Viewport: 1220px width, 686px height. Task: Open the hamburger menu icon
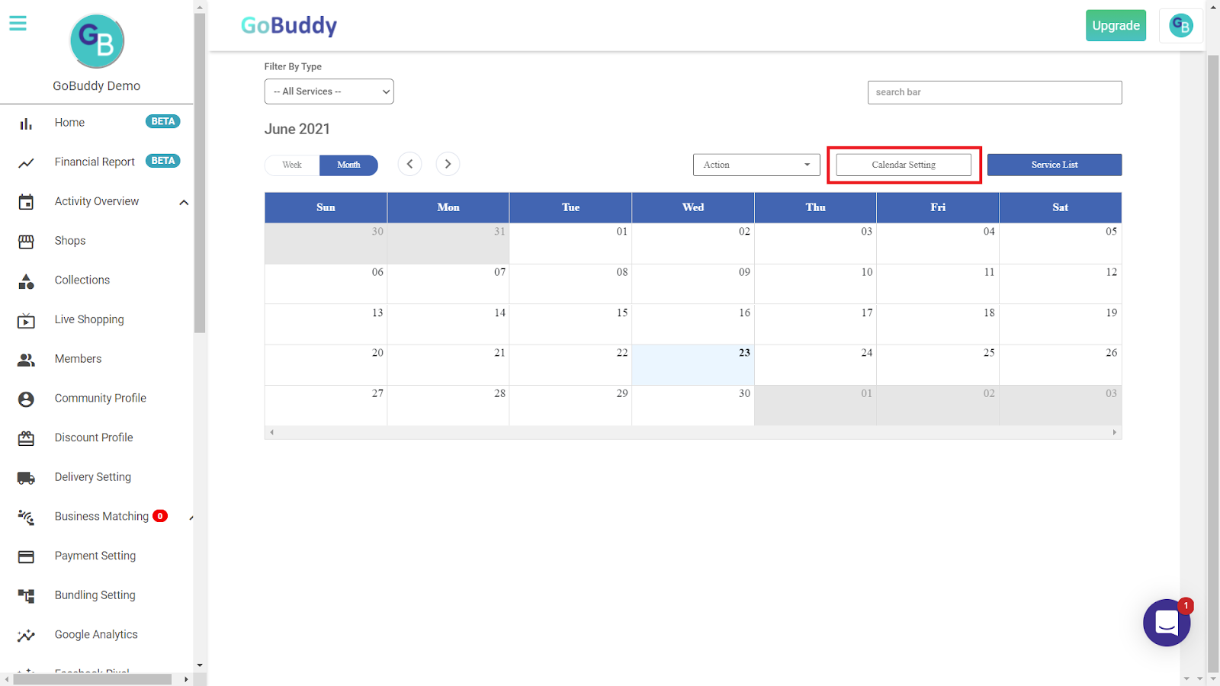pos(18,24)
